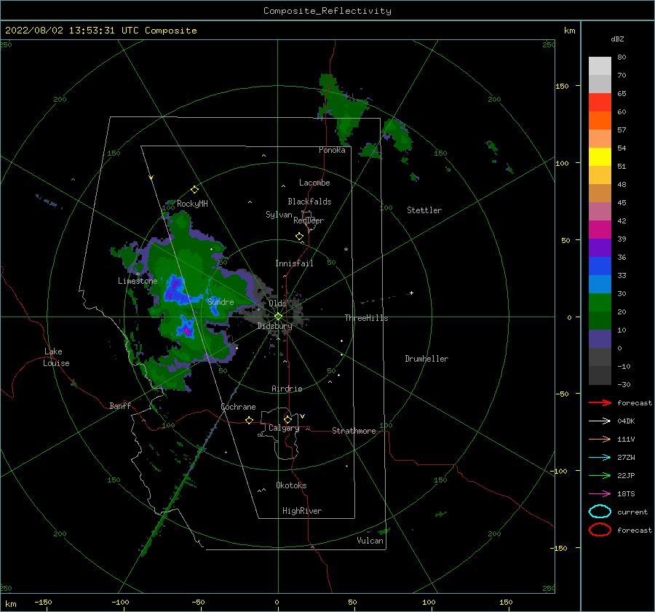The image size is (655, 612).
Task: Click the cyan current ellipse icon
Action: [600, 512]
